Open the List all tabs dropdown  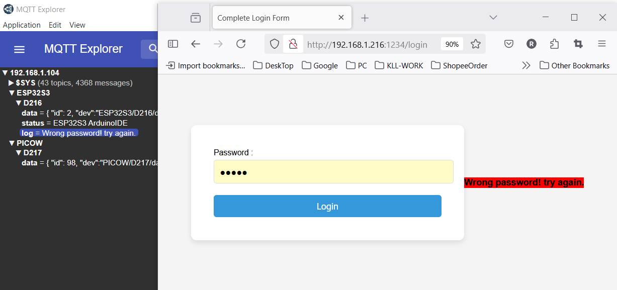click(x=493, y=18)
